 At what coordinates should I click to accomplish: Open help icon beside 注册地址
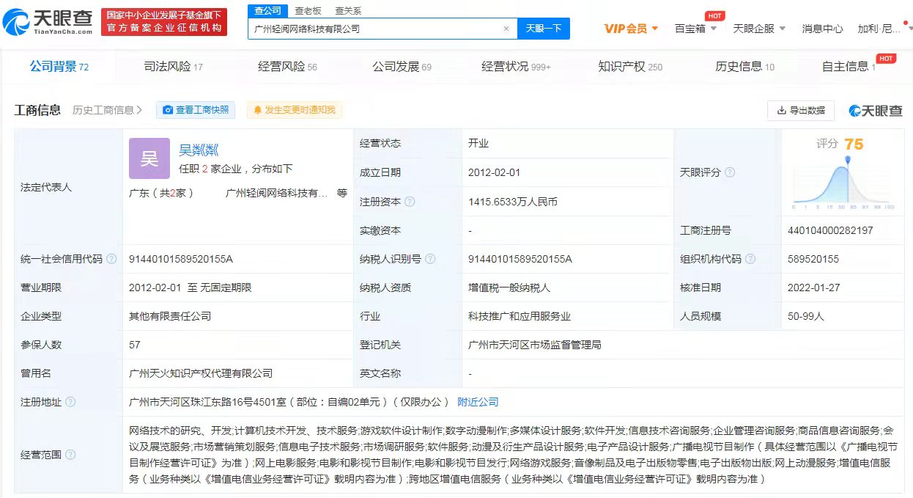[x=70, y=402]
